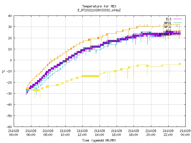The image size is (191, 143).
Task: Click the x-axis tick label 06:00
Action: [31, 135]
